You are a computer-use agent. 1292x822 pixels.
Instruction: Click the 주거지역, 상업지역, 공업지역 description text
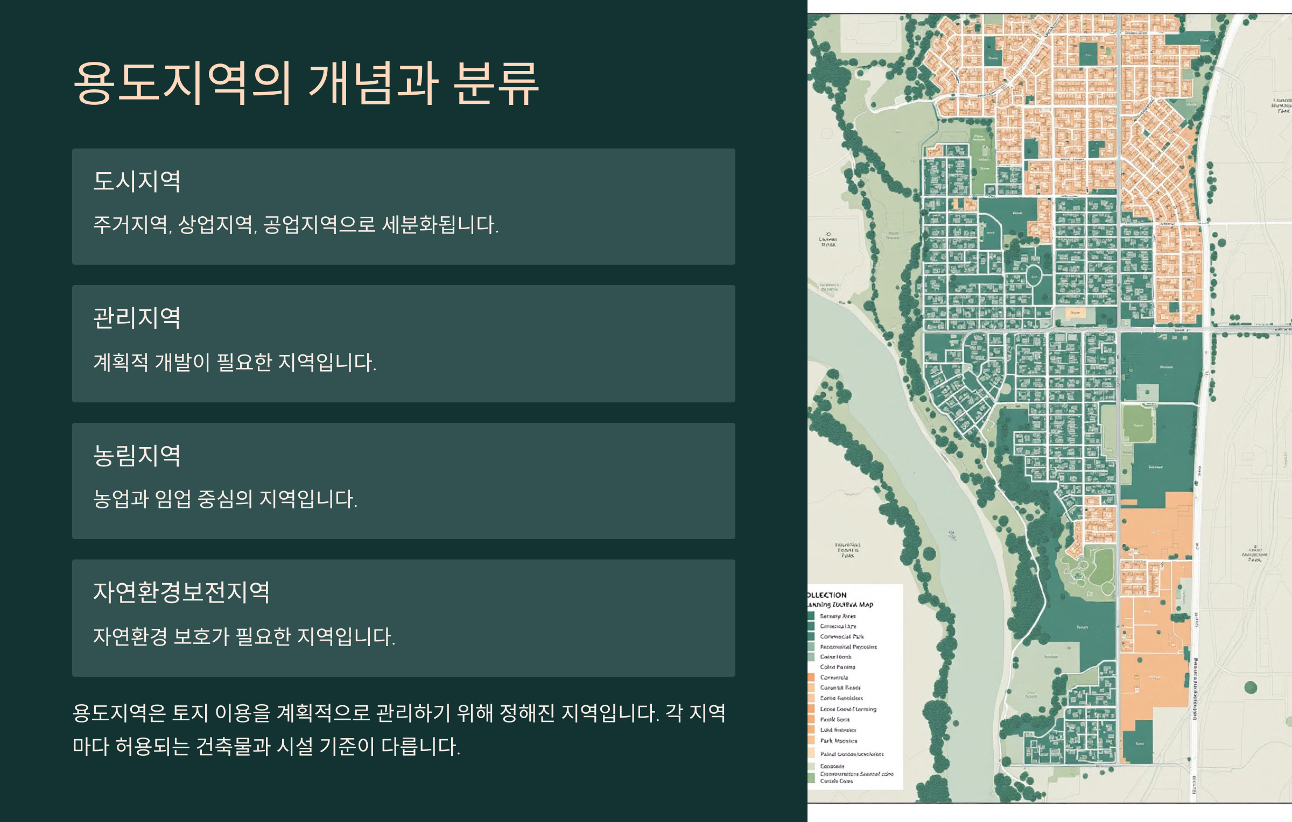coord(296,225)
